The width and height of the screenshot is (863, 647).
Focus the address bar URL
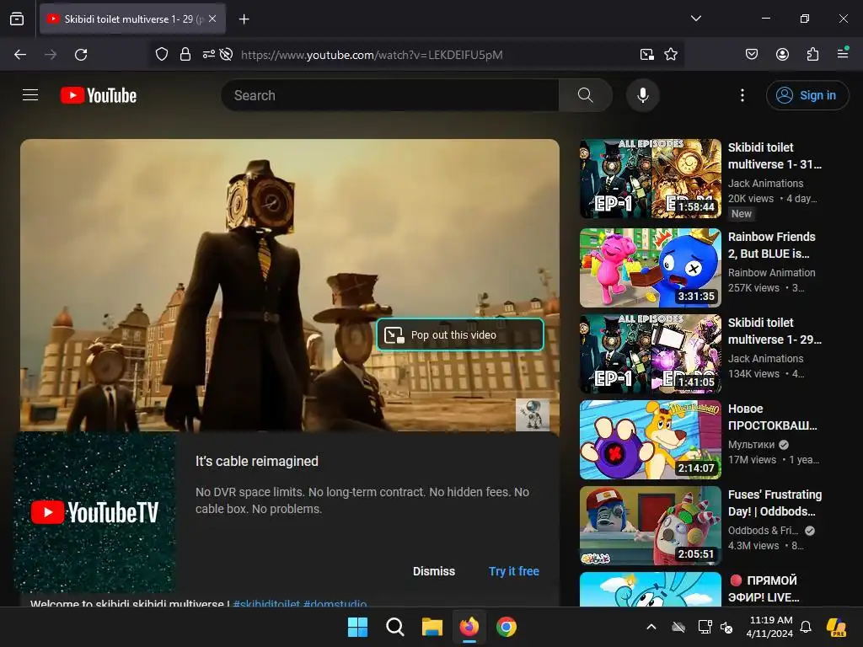[372, 55]
